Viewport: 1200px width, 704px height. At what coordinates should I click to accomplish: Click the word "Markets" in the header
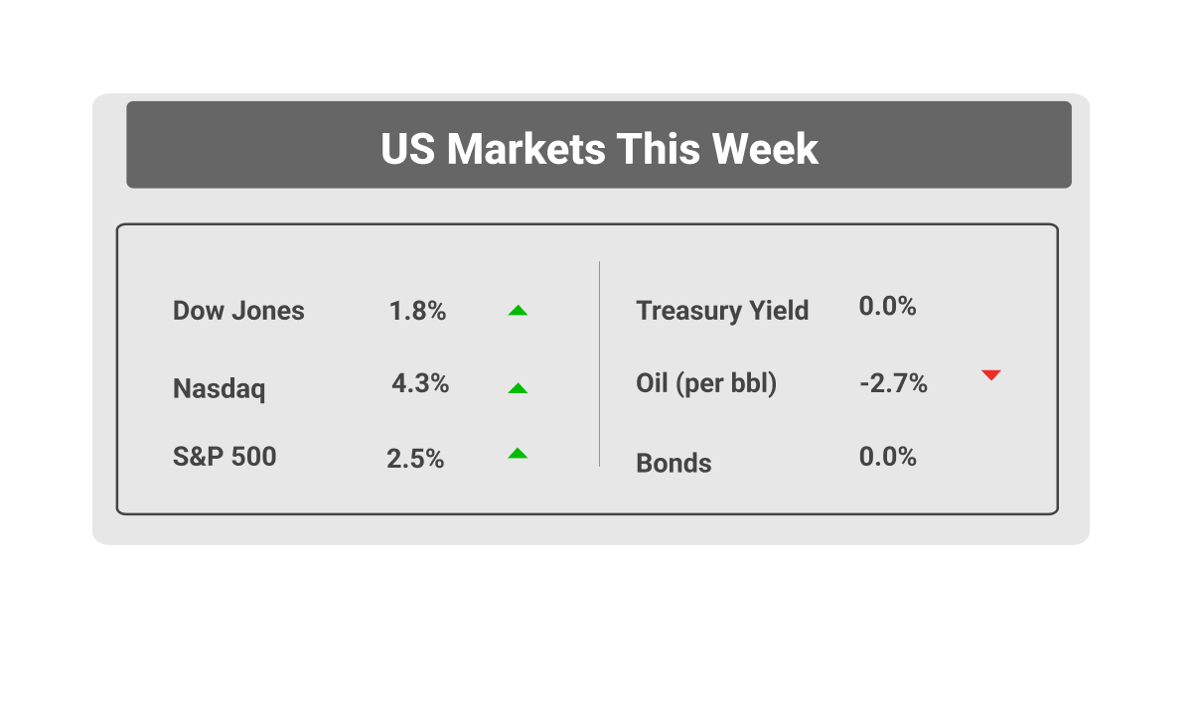[525, 149]
